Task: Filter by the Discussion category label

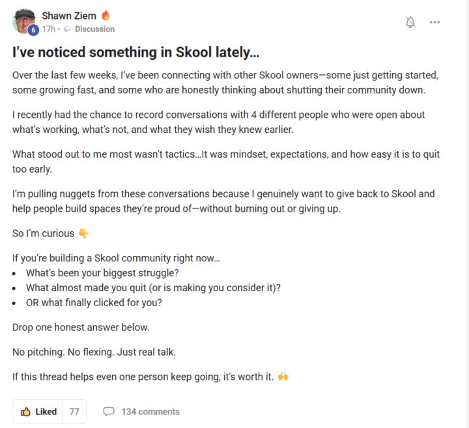Action: click(x=94, y=29)
